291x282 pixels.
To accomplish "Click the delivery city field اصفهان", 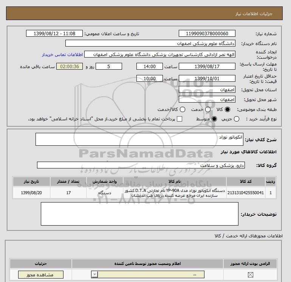I will [x=207, y=100].
